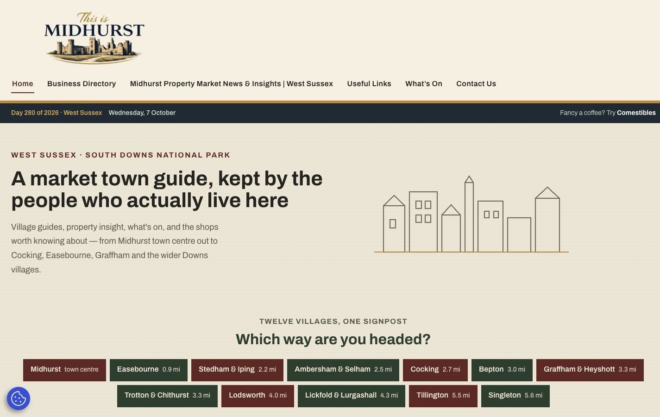Click the This is Midhurst logo

point(94,38)
